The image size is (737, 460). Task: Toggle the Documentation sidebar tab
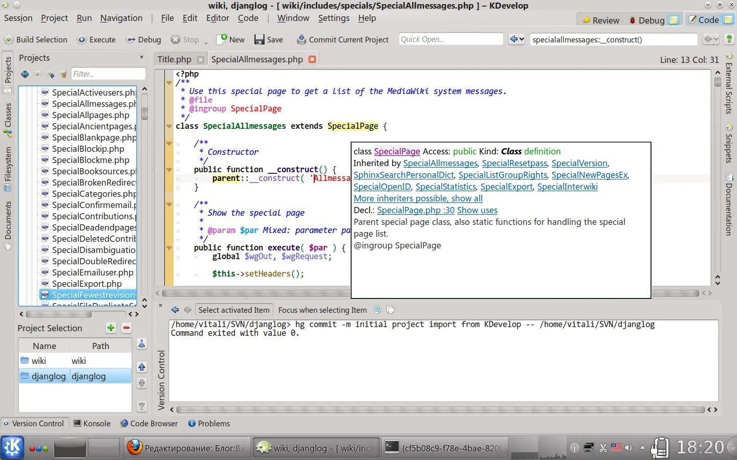[729, 204]
